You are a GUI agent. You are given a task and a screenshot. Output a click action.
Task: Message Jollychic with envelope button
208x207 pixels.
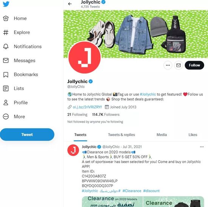(x=179, y=65)
